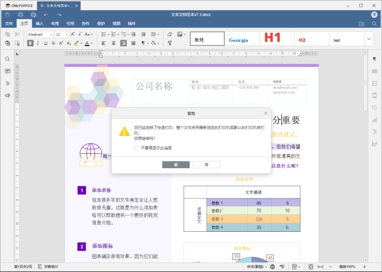Open image settings in right sidebar
The image size is (382, 272).
coord(375,83)
